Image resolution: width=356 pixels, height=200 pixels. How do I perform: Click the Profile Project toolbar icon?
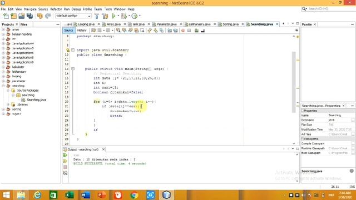coord(135,16)
